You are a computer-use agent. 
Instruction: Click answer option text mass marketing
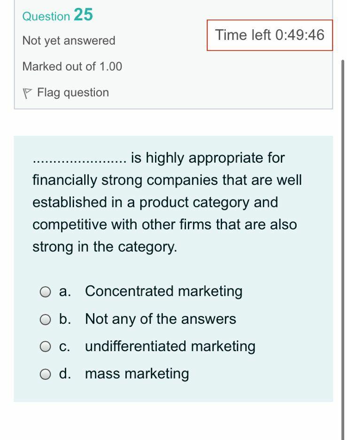pyautogui.click(x=137, y=374)
